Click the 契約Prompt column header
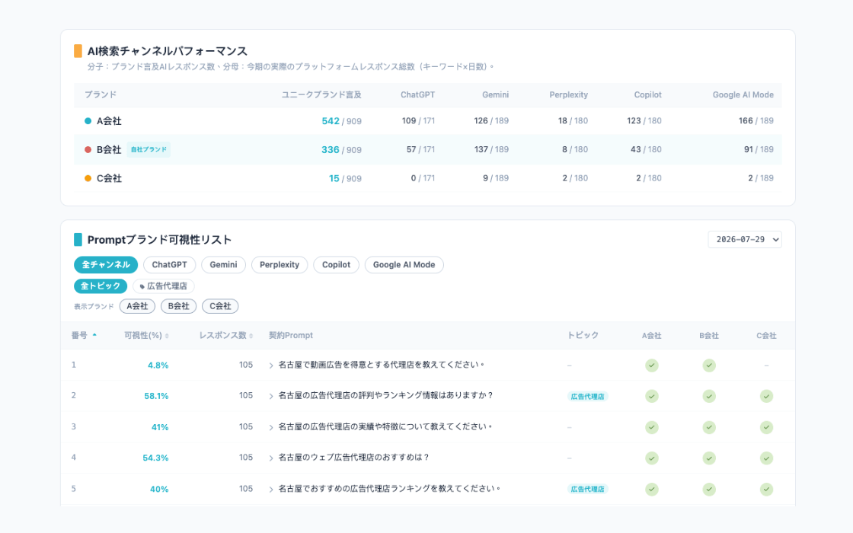This screenshot has height=533, width=853. pos(290,336)
